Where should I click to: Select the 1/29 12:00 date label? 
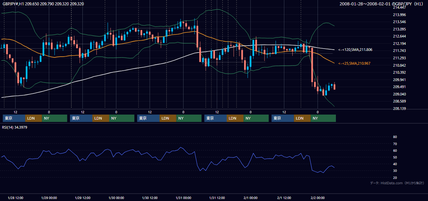tap(82, 198)
